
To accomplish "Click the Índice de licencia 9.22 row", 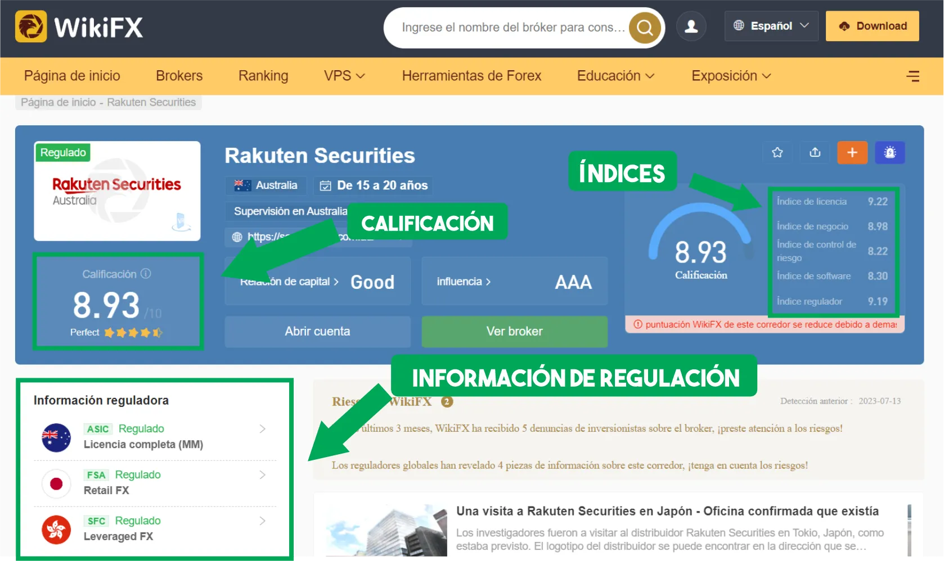I will tap(832, 201).
